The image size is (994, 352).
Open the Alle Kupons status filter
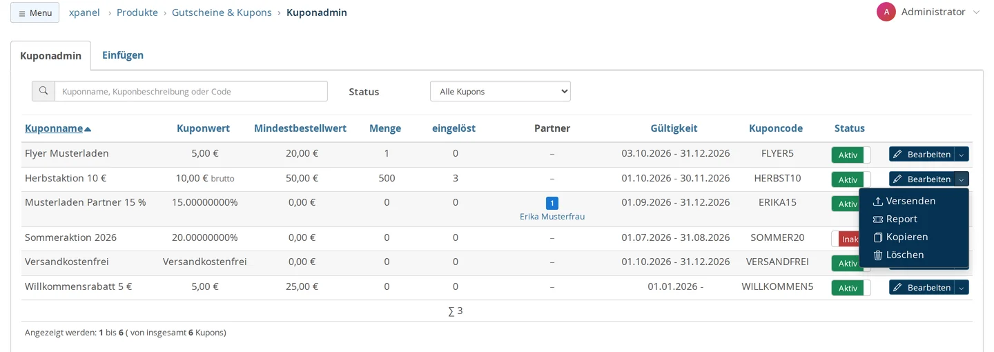coord(500,91)
